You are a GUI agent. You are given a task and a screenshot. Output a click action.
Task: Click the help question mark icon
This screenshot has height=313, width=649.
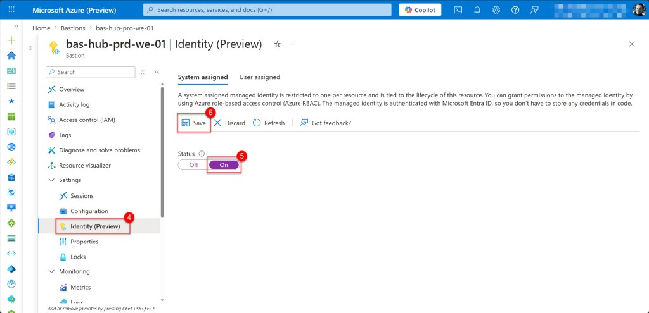point(515,10)
